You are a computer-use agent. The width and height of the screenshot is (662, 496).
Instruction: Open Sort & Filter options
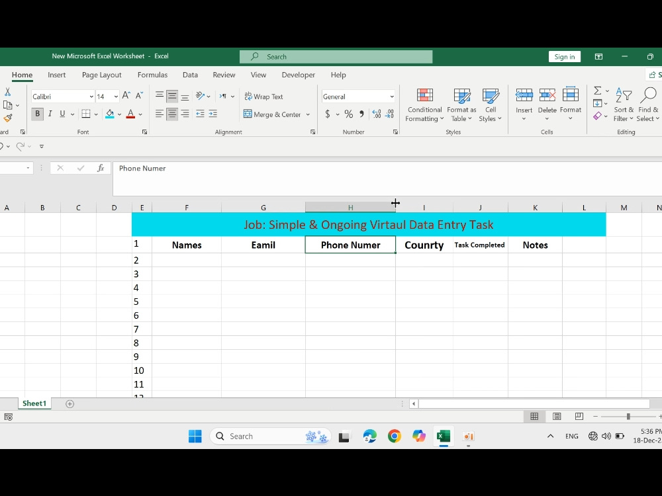623,104
